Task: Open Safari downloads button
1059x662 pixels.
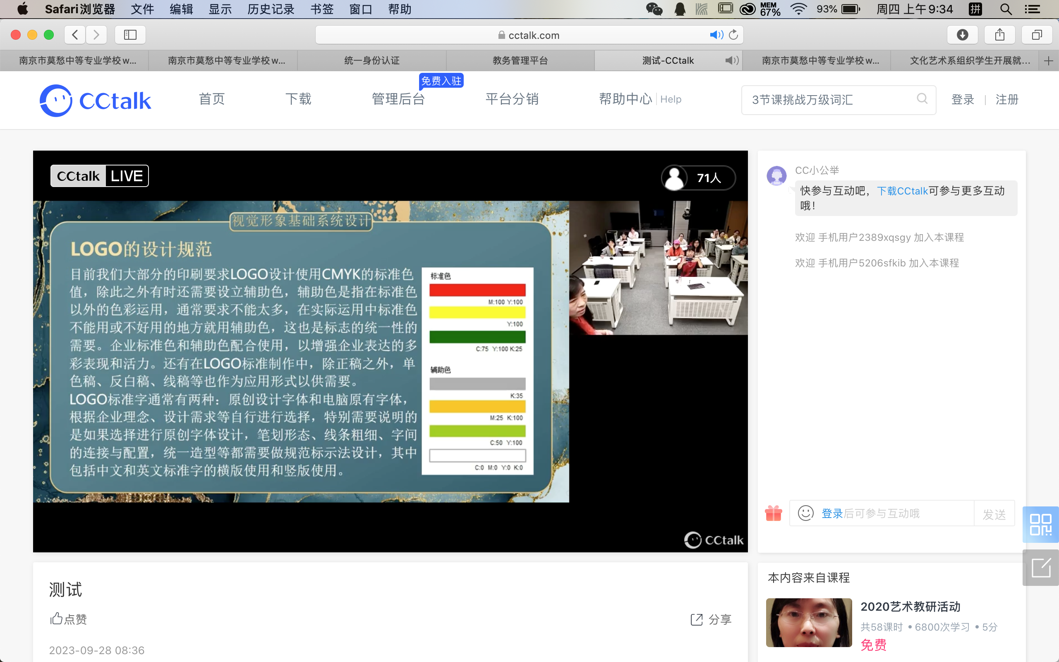Action: point(962,35)
